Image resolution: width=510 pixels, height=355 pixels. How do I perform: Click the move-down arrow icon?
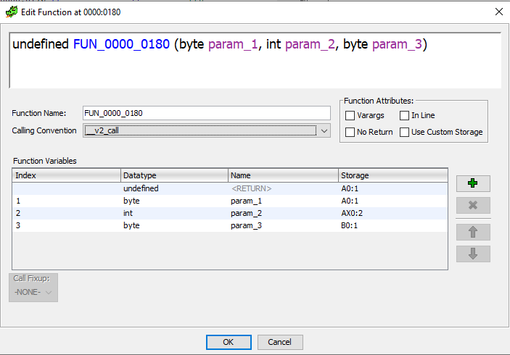point(473,254)
